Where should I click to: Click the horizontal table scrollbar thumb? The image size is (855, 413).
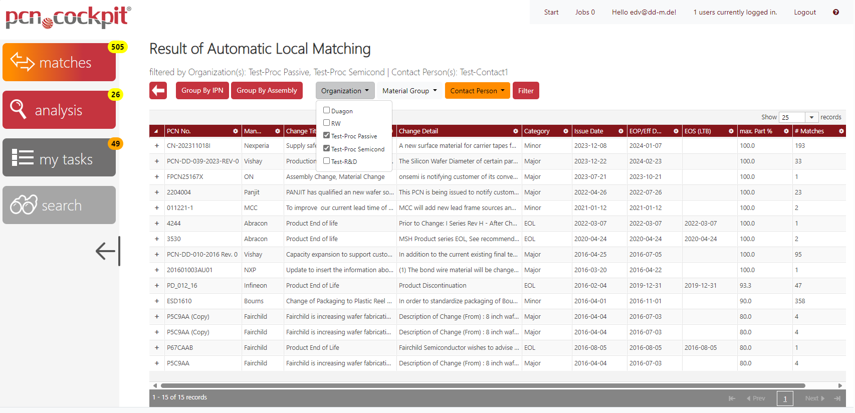coord(483,385)
